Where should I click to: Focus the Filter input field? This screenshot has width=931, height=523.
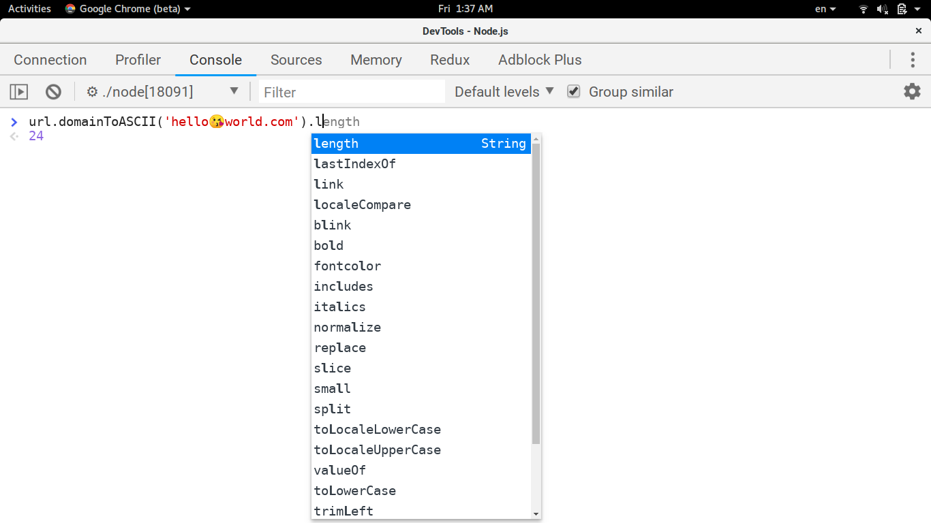(352, 92)
